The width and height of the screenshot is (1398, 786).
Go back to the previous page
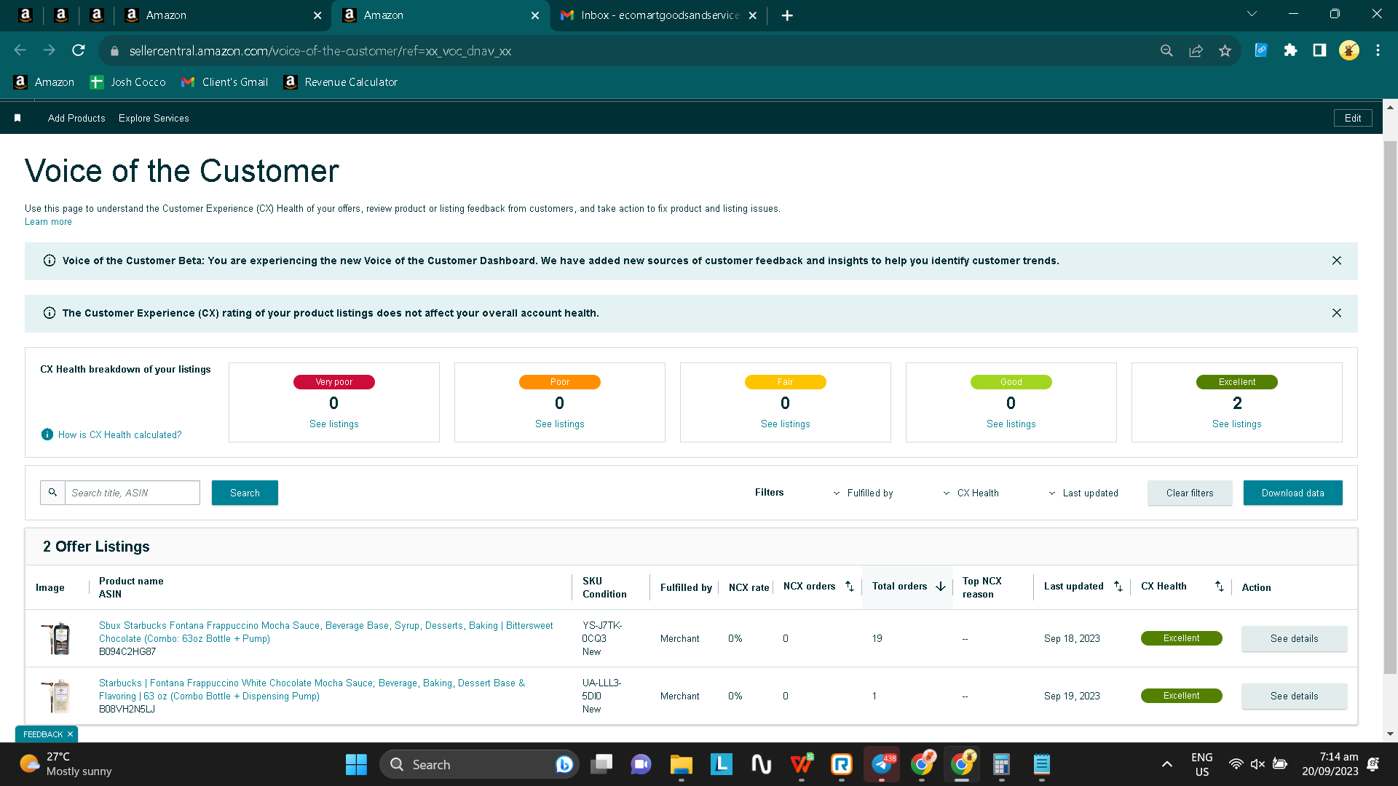(x=20, y=50)
